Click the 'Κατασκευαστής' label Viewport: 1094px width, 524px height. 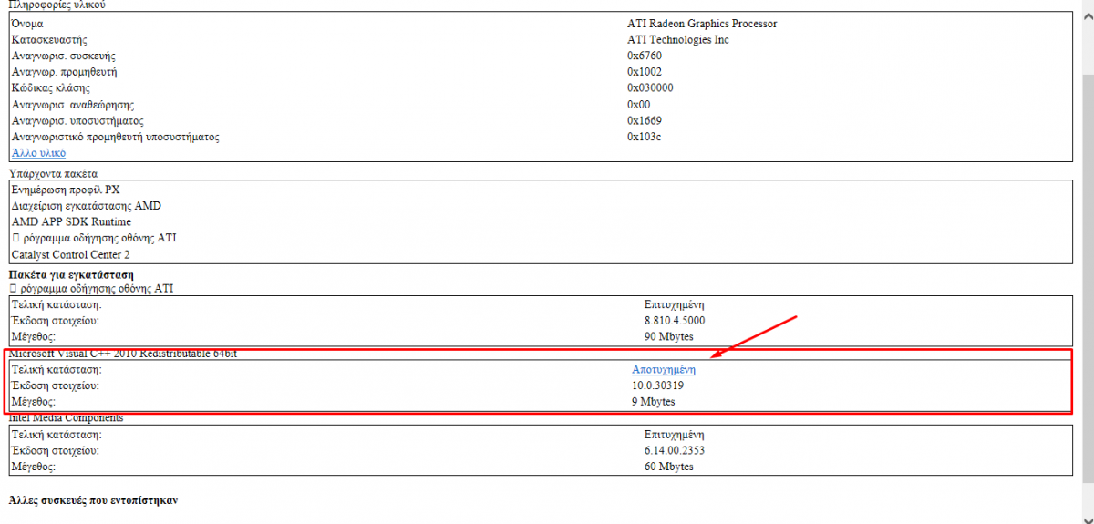49,40
